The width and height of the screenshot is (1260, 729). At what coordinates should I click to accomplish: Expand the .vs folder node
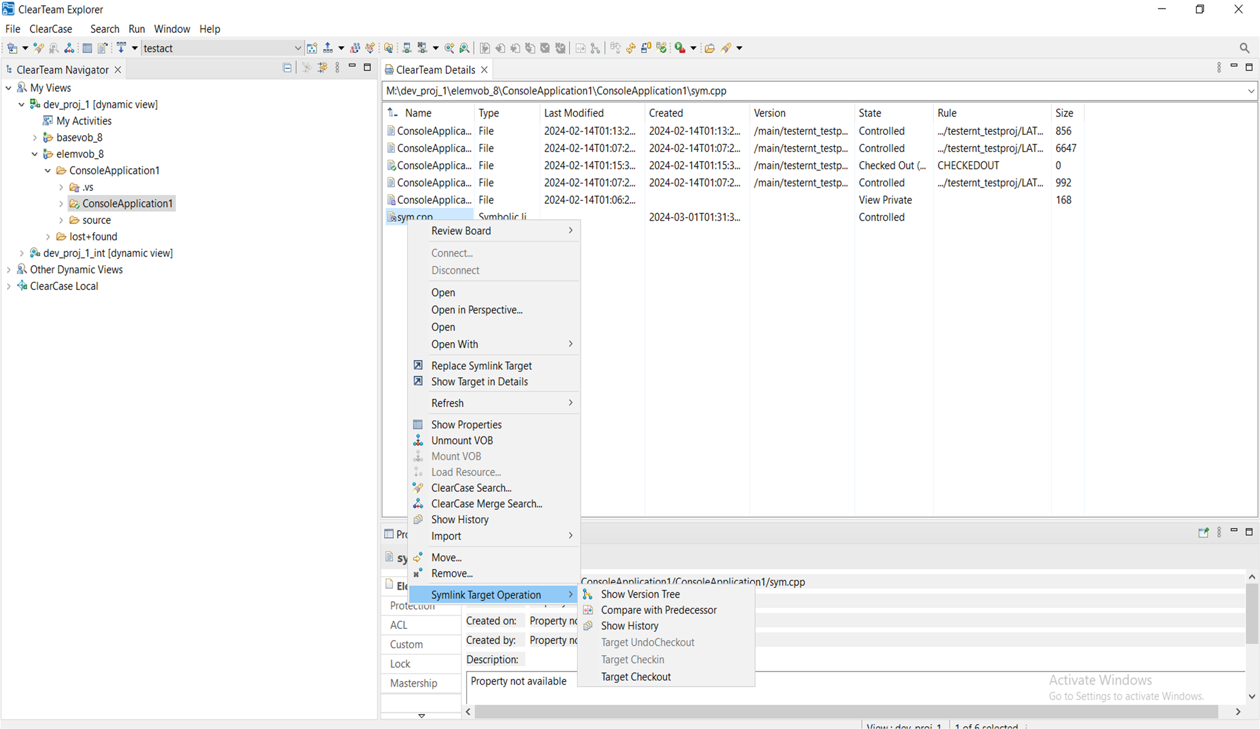pyautogui.click(x=61, y=188)
